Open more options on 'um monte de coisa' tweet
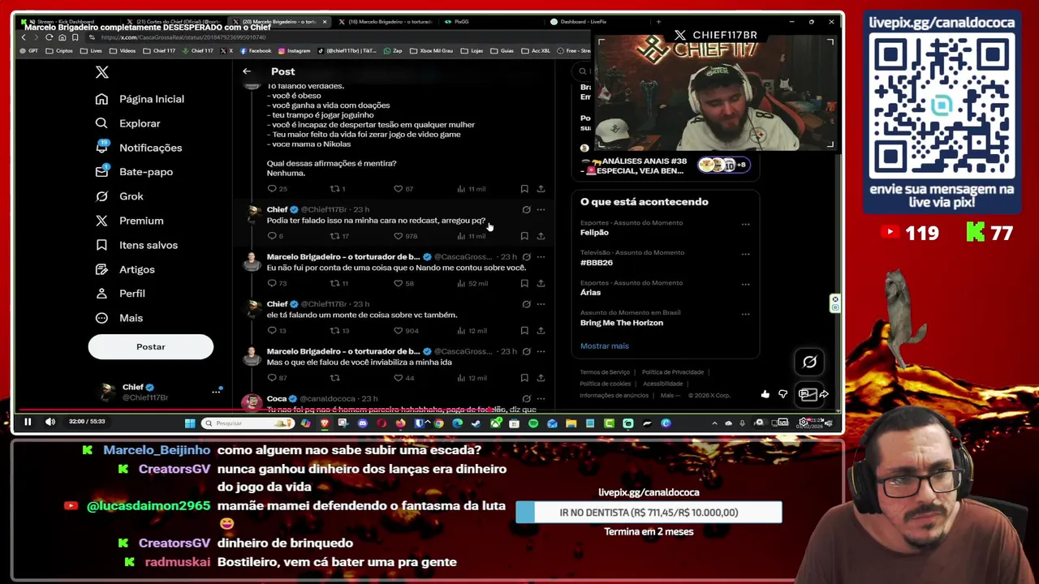The width and height of the screenshot is (1039, 584). (x=541, y=304)
